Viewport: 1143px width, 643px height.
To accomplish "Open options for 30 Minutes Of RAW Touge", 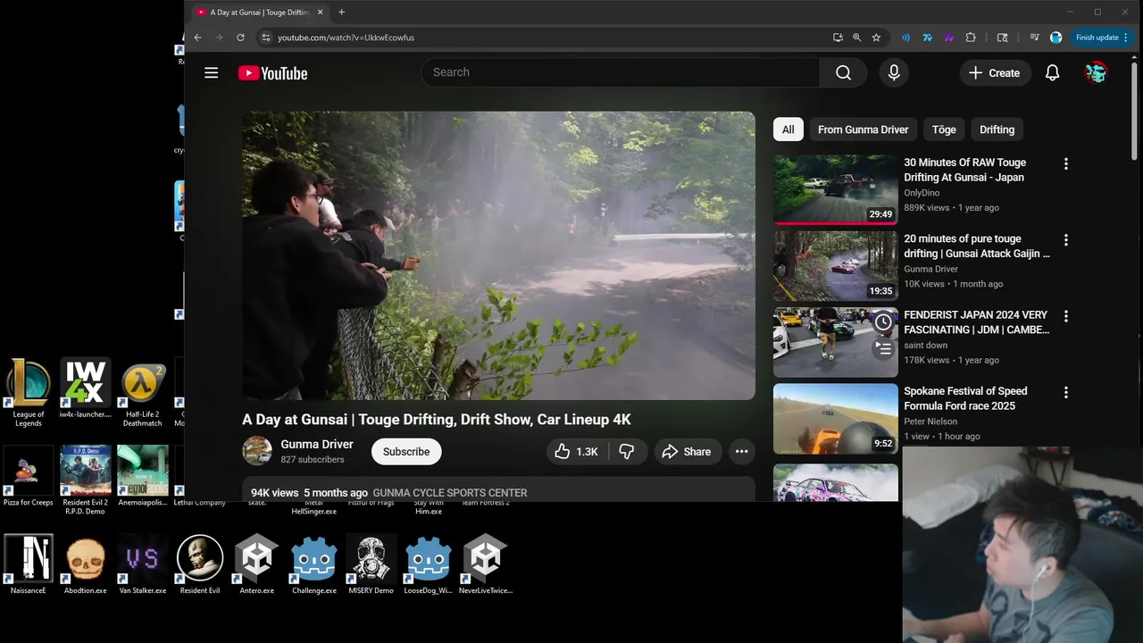I will point(1065,164).
